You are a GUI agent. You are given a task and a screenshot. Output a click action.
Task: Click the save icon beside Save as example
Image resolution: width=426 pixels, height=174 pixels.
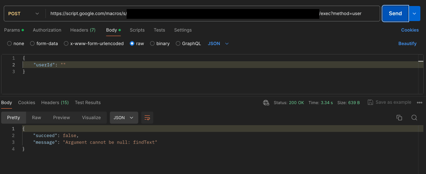pos(370,102)
